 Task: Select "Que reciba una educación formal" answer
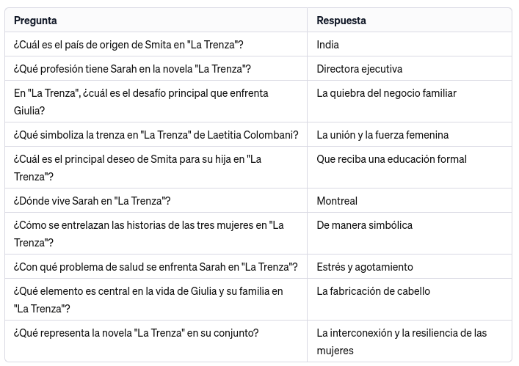click(x=391, y=159)
